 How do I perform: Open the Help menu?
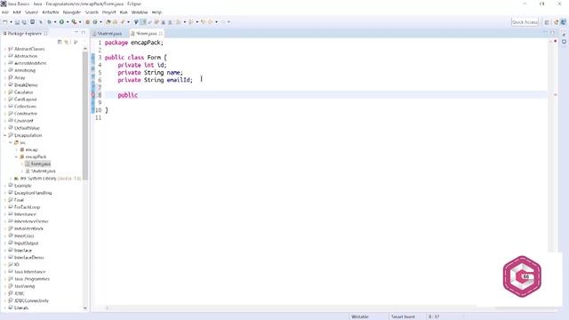point(156,12)
